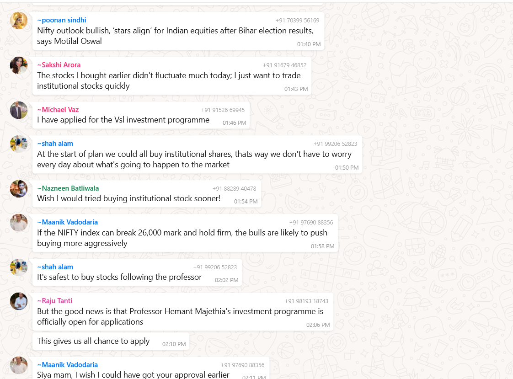Click phone number +91 70399 56169
Screen dimensions: 513x379
coord(297,21)
